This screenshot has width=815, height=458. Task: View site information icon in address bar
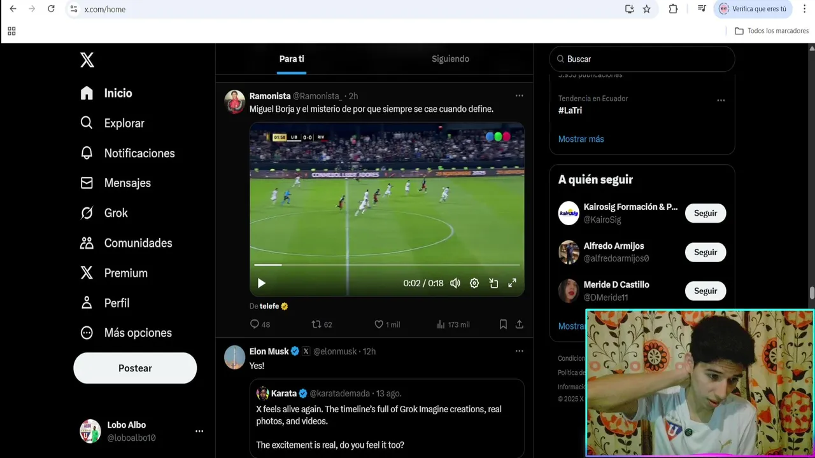pos(74,9)
